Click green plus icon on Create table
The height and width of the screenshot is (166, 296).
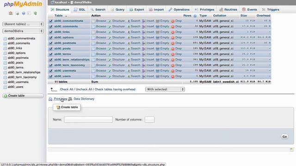[6, 96]
